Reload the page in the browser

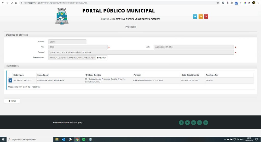12,3
